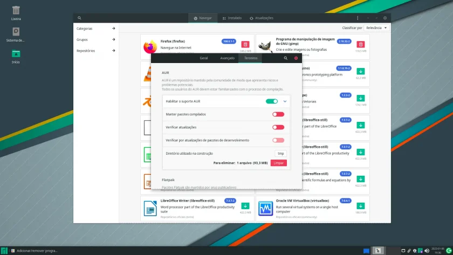Click the Oracle VM VirtualBox title
The width and height of the screenshot is (453, 255).
(302, 201)
